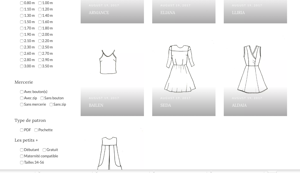Open the jumpsuit pattern sketch
The width and height of the screenshot is (300, 173).
click(109, 153)
